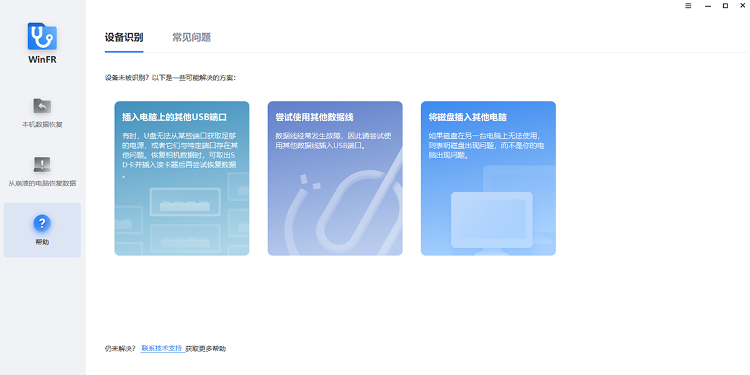Click the WinFR app logo
This screenshot has width=750, height=375.
[x=42, y=36]
